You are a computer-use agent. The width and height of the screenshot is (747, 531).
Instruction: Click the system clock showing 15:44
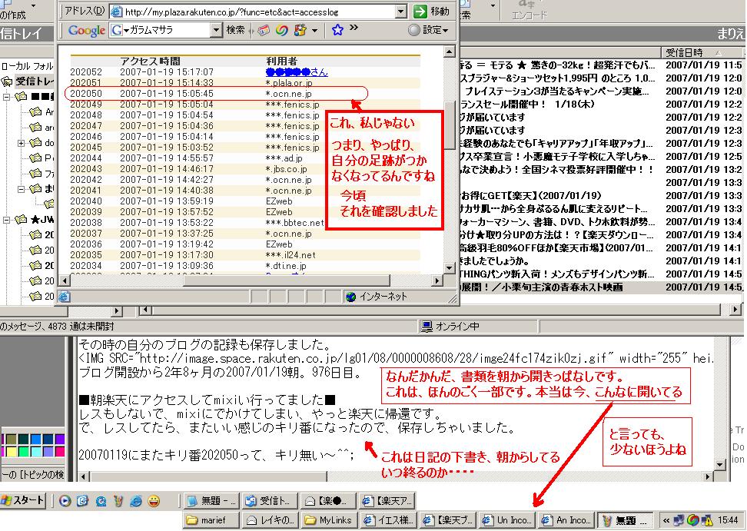point(728,520)
